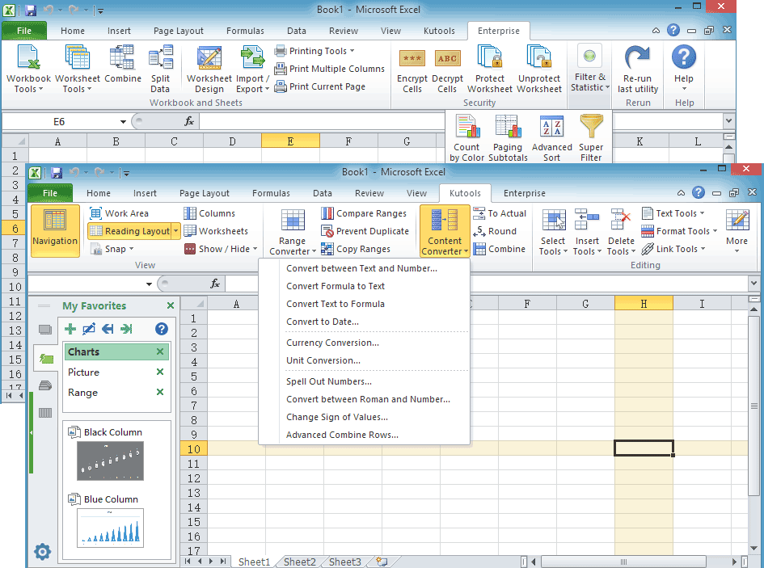764x568 pixels.
Task: Expand the Reading Layout dropdown arrow
Action: click(176, 231)
